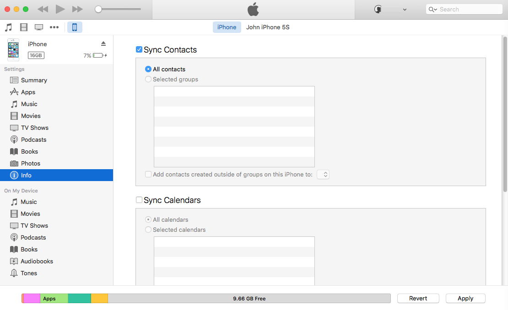Image resolution: width=508 pixels, height=310 pixels.
Task: Click the vertical scrollbar thumb
Action: [505, 114]
